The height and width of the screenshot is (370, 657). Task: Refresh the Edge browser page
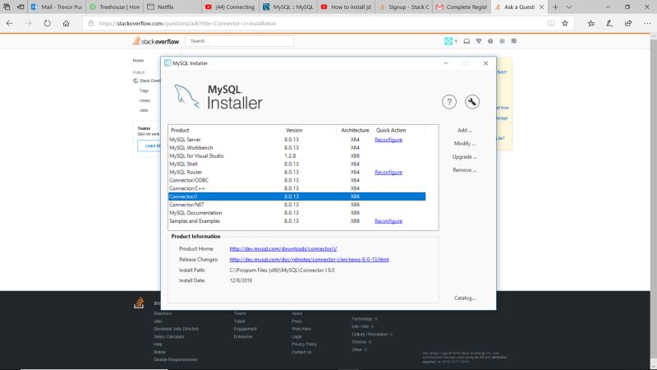coord(47,24)
